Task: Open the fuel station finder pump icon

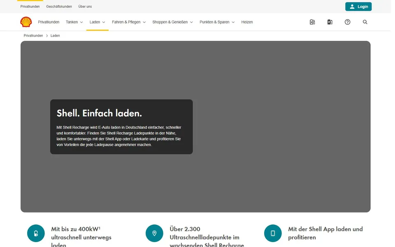Action: click(x=312, y=22)
